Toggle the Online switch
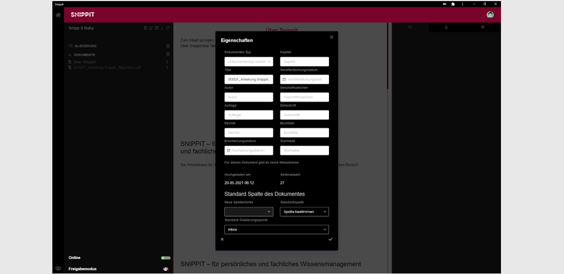 [166, 258]
